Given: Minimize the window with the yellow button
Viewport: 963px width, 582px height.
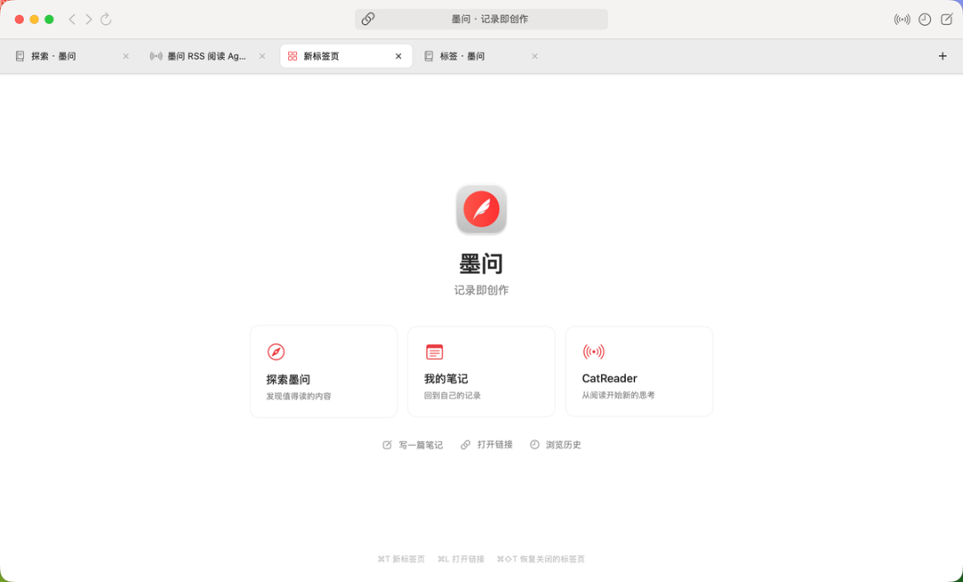Looking at the screenshot, I should tap(35, 19).
